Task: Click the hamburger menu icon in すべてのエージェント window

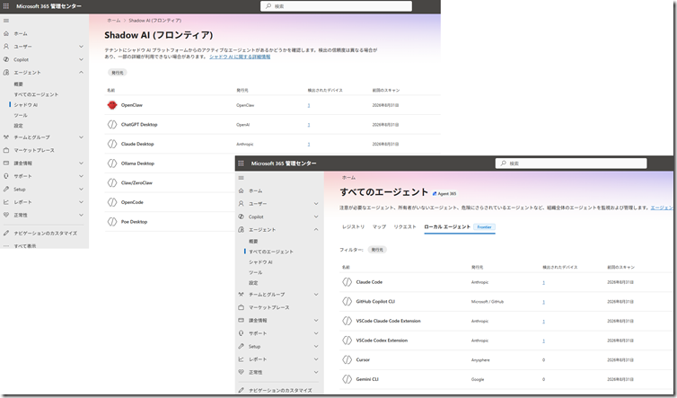Action: tap(241, 178)
